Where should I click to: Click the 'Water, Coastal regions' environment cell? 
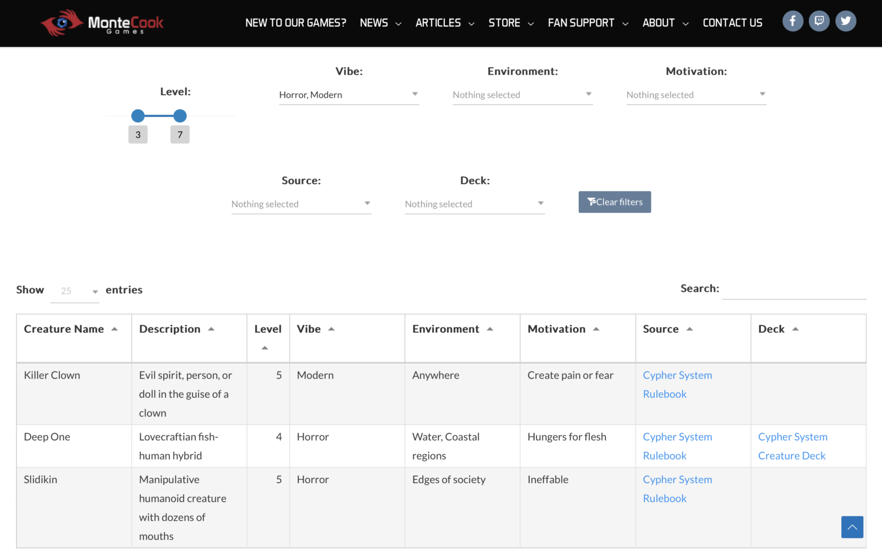click(462, 446)
